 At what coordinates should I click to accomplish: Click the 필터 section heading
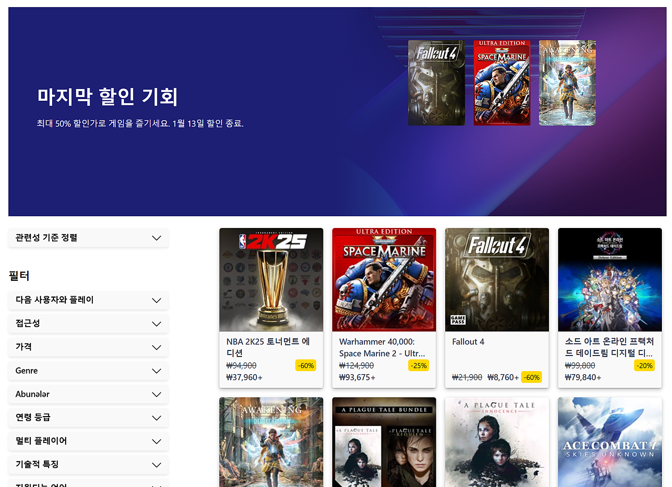[x=19, y=276]
